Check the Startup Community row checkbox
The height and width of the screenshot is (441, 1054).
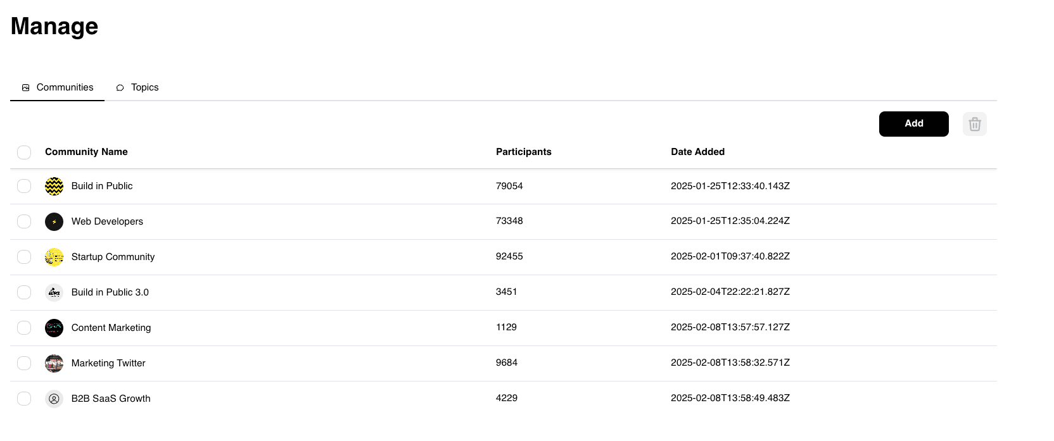click(24, 257)
